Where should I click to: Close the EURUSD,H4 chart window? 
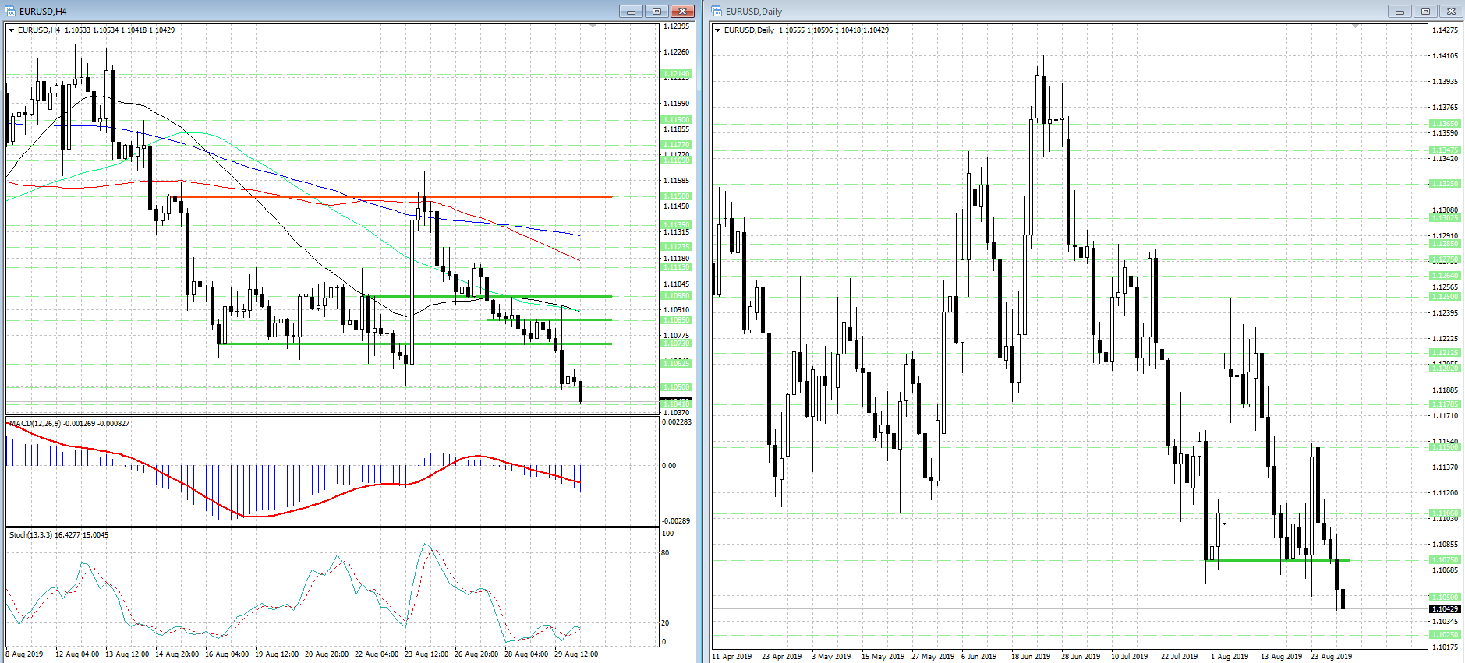click(682, 11)
